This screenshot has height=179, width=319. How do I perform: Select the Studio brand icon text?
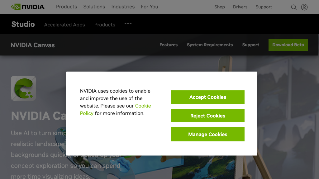pos(23,24)
